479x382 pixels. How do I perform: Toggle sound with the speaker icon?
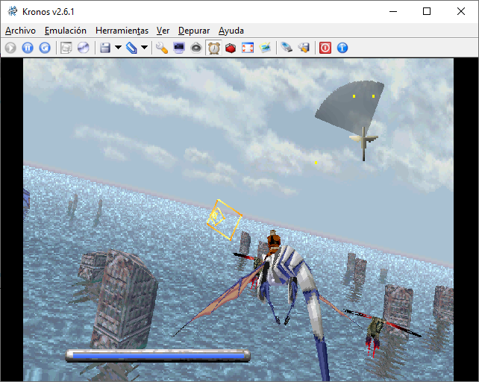click(196, 48)
